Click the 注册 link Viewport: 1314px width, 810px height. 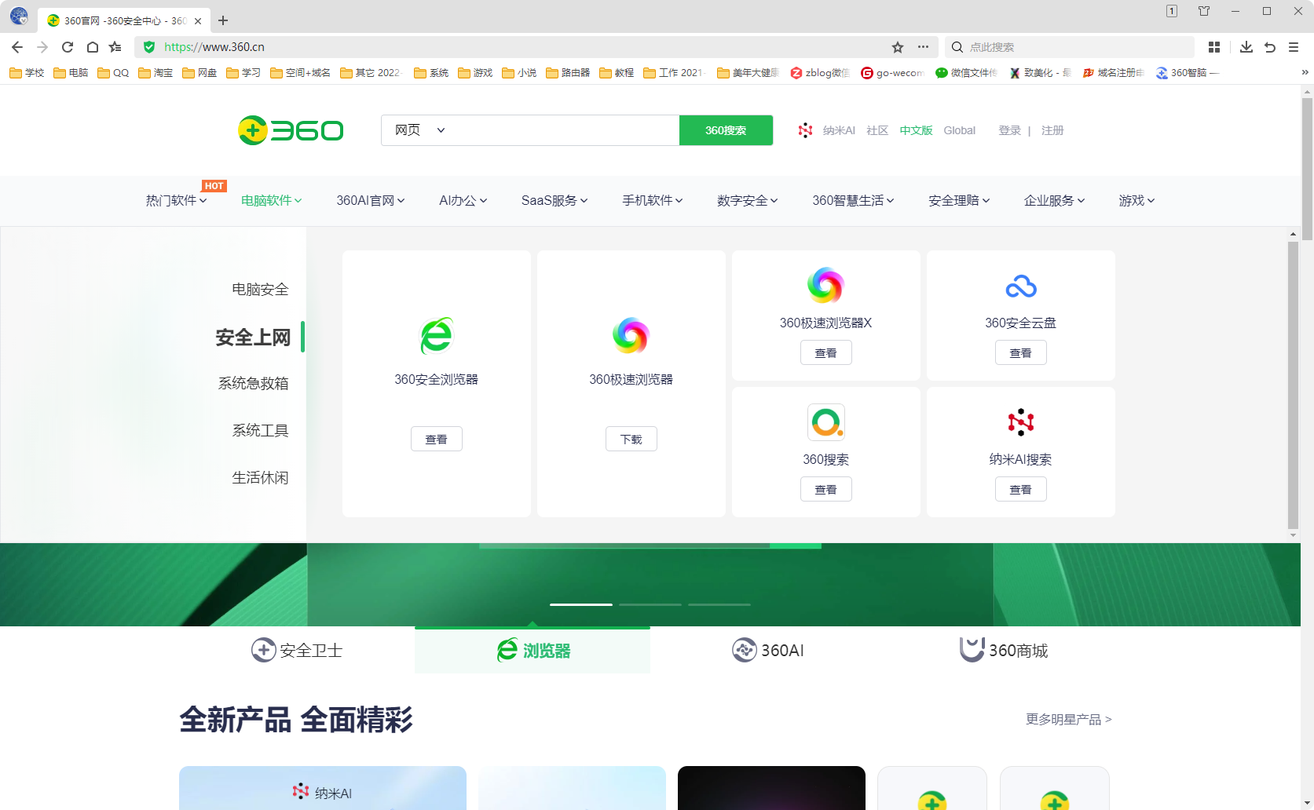(x=1052, y=130)
